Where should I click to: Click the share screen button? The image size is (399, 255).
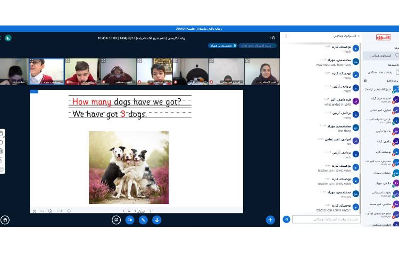pyautogui.click(x=116, y=219)
